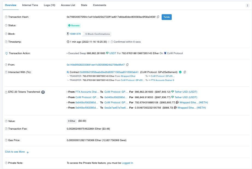The width and height of the screenshot is (252, 169).
Task: Open block 15981379 link
Action: 75,34
